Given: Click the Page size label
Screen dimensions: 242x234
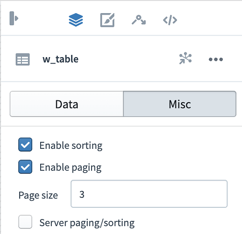Looking at the screenshot, I should 38,196.
